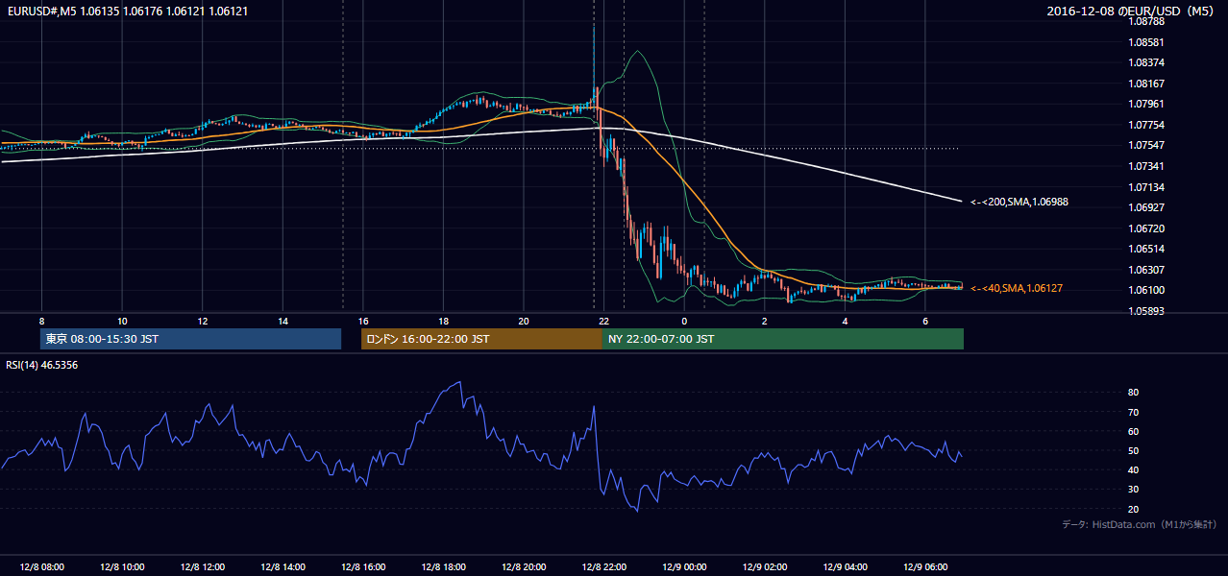Click price axis label 1.08374

(x=1147, y=62)
